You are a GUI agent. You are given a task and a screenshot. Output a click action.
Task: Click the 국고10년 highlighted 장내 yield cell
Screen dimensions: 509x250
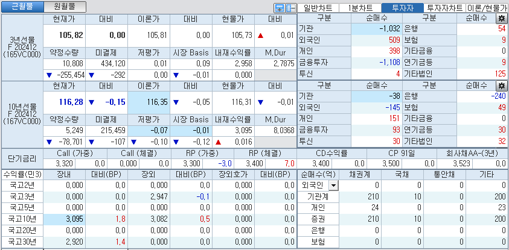pos(64,219)
